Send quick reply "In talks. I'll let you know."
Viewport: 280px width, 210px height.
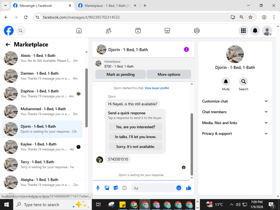pos(136,137)
